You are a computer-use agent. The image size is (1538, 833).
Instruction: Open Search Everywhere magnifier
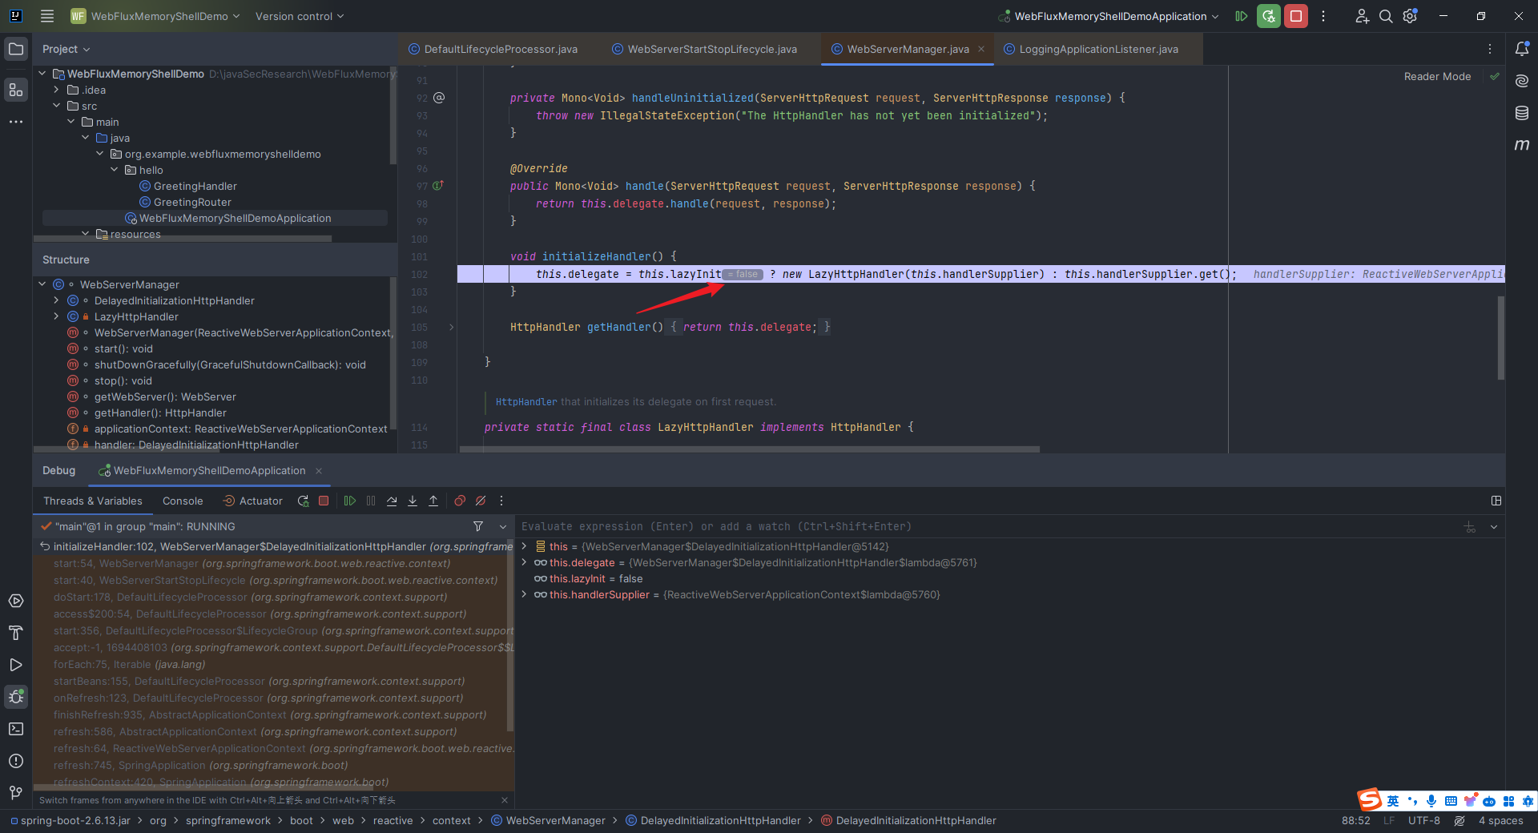(x=1386, y=16)
